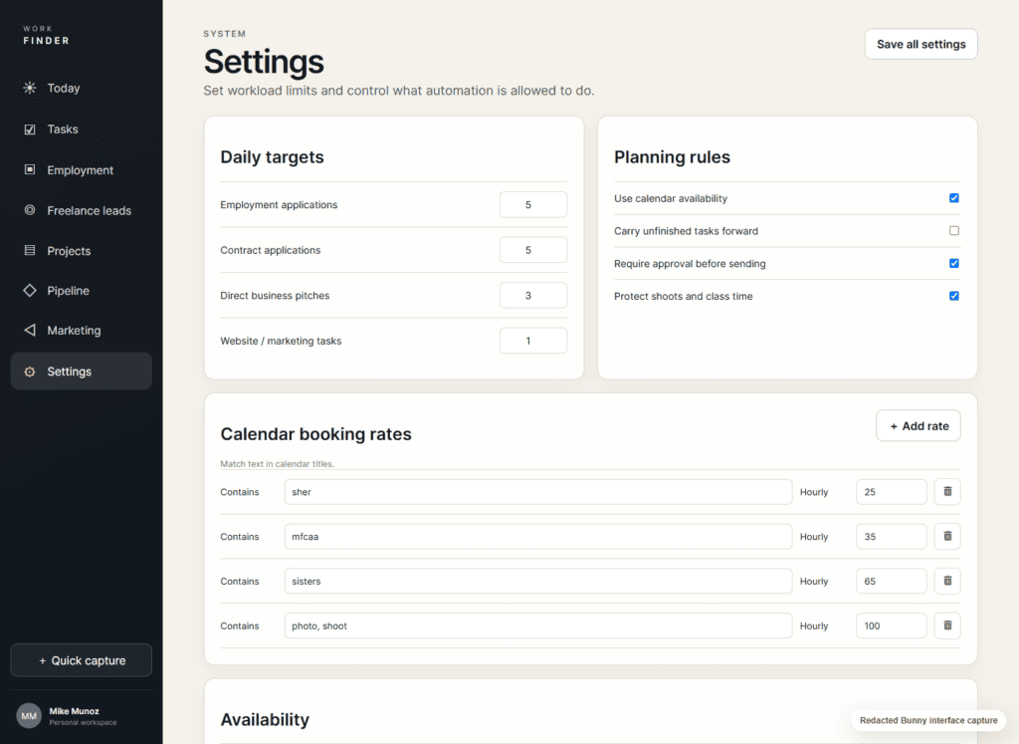Viewport: 1019px width, 744px height.
Task: Click the Today sun icon
Action: [30, 88]
